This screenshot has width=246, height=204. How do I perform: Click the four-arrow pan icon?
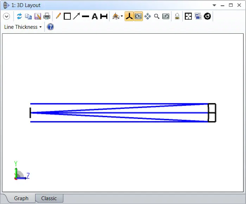coord(147,16)
